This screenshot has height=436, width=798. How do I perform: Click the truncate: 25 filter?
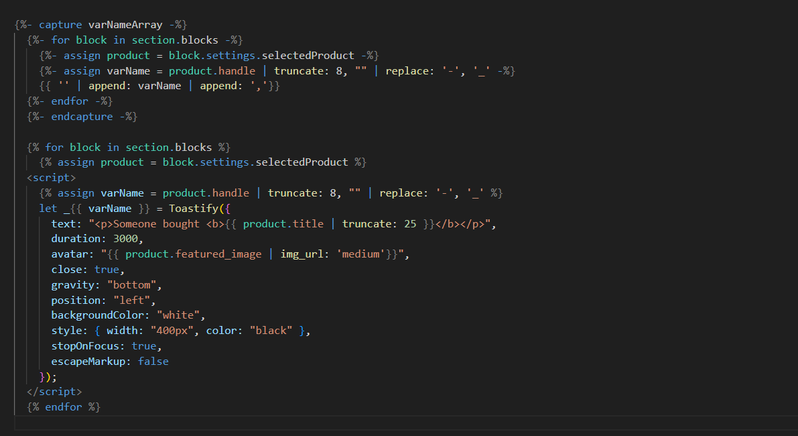click(379, 224)
